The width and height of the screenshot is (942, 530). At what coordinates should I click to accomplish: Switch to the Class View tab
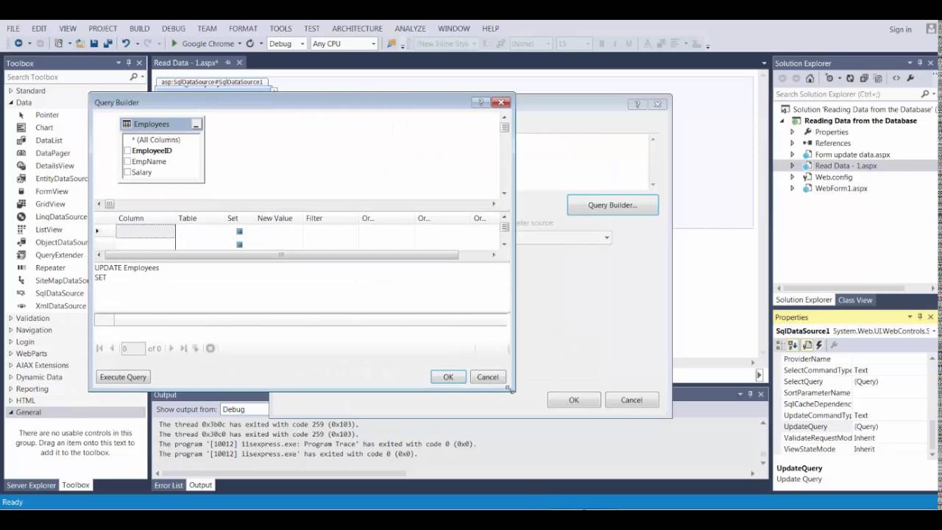pyautogui.click(x=855, y=300)
